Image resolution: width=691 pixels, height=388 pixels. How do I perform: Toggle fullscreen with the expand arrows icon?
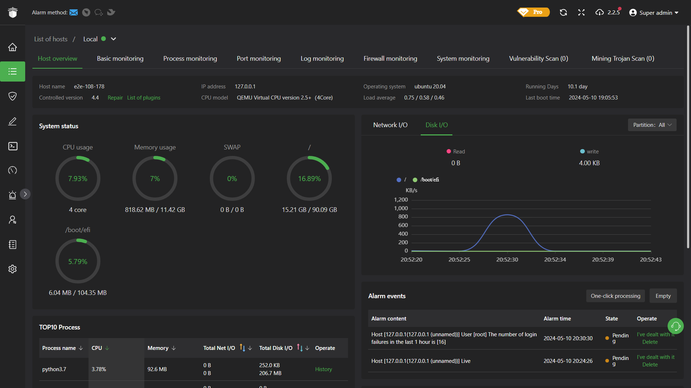tap(581, 13)
